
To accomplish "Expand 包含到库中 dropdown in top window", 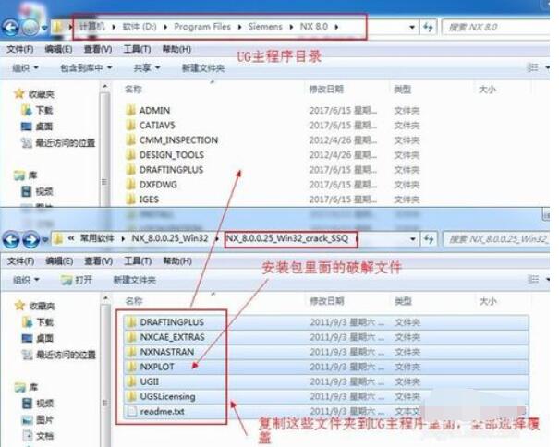I will click(86, 67).
